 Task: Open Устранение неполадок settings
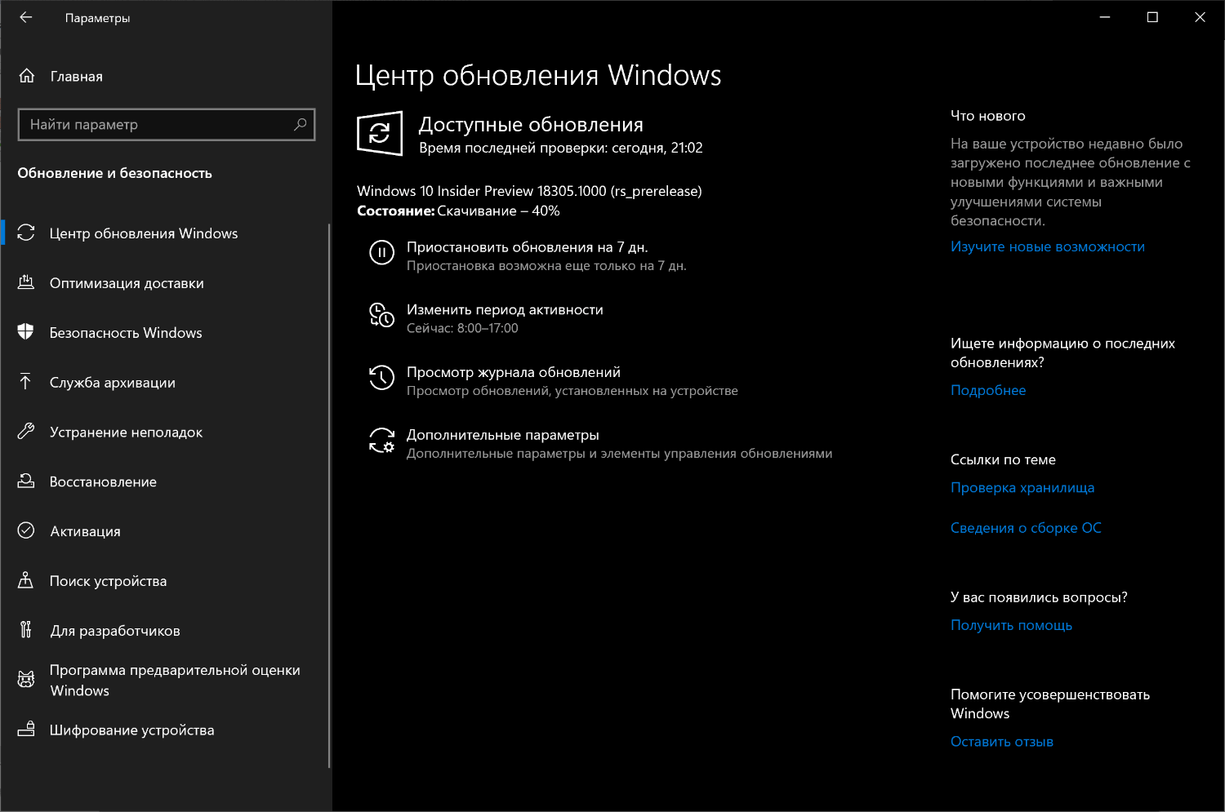pyautogui.click(x=127, y=432)
